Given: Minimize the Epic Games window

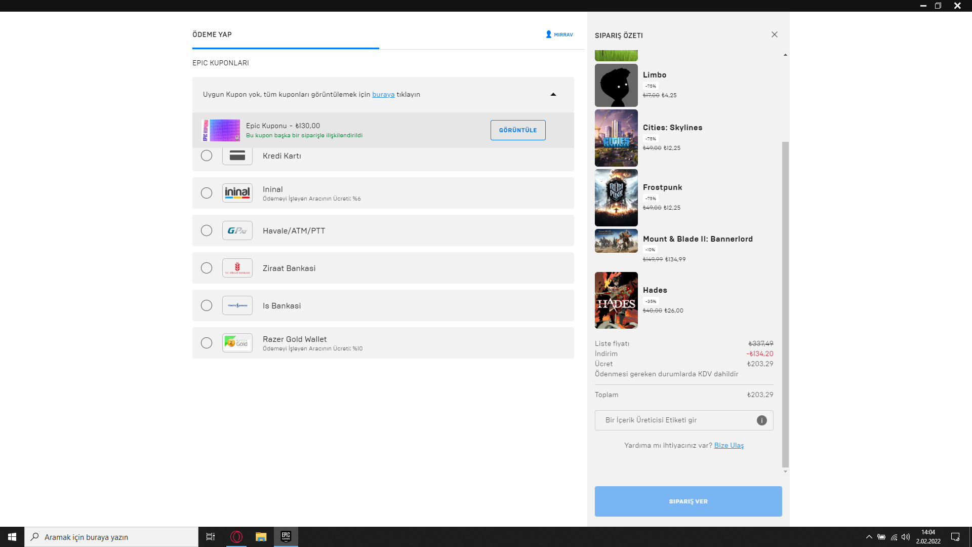Looking at the screenshot, I should (923, 6).
